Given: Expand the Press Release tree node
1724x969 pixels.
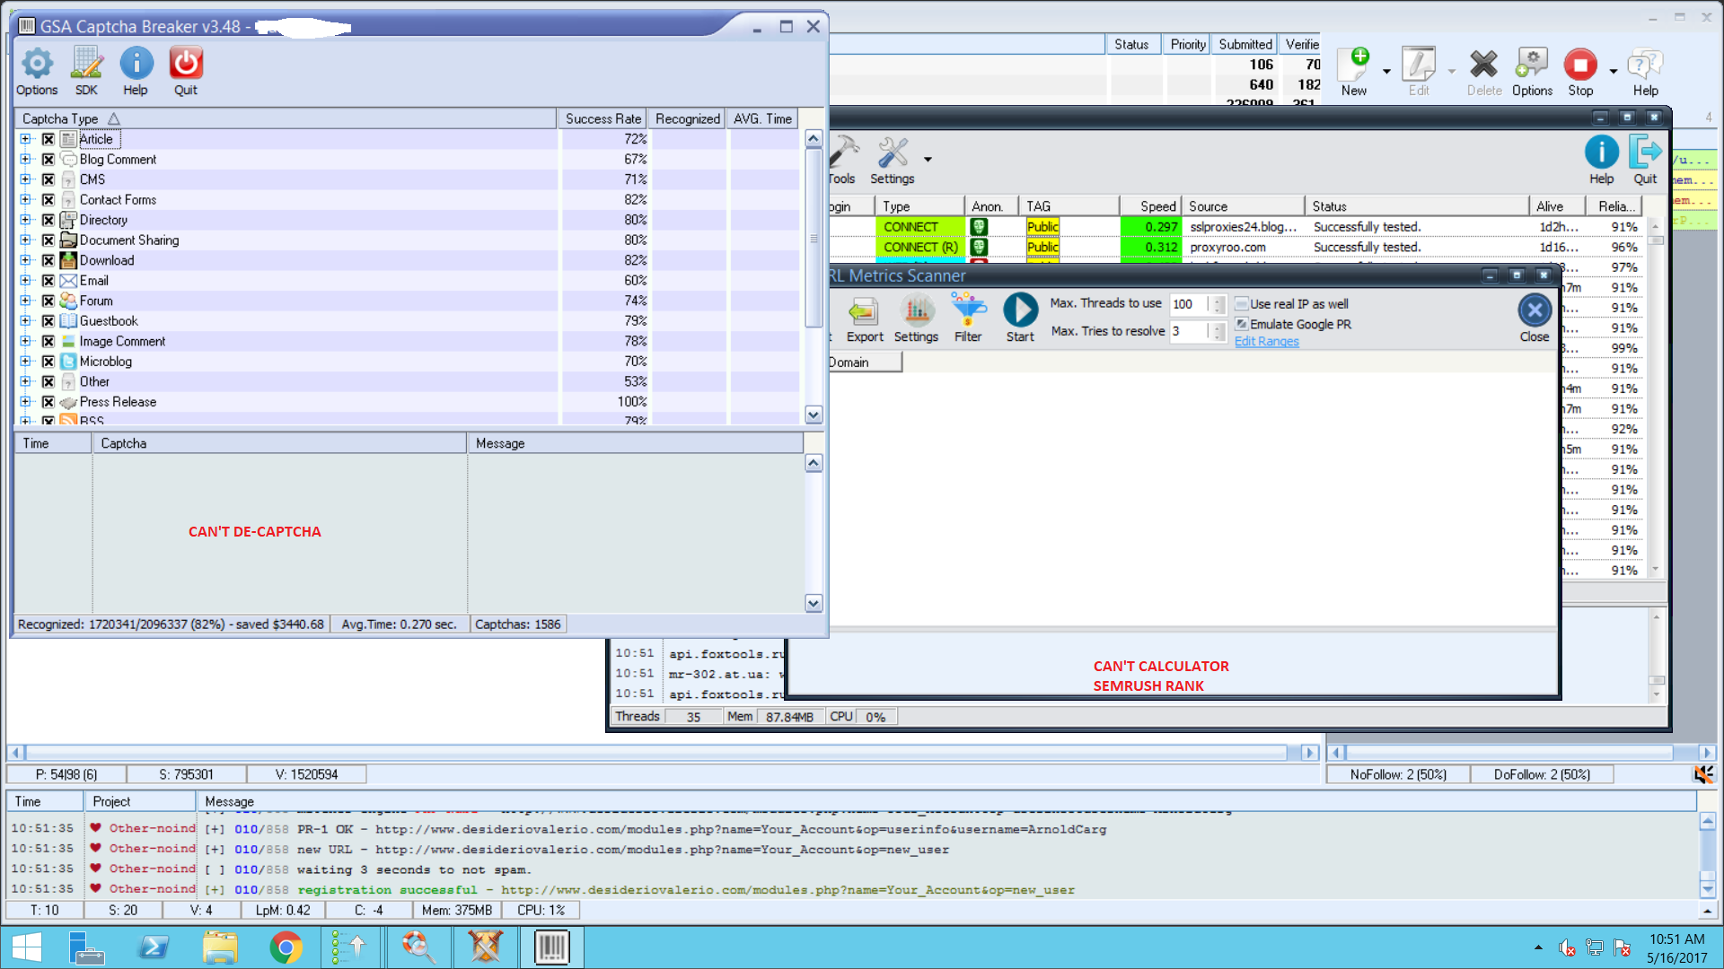Looking at the screenshot, I should (25, 402).
